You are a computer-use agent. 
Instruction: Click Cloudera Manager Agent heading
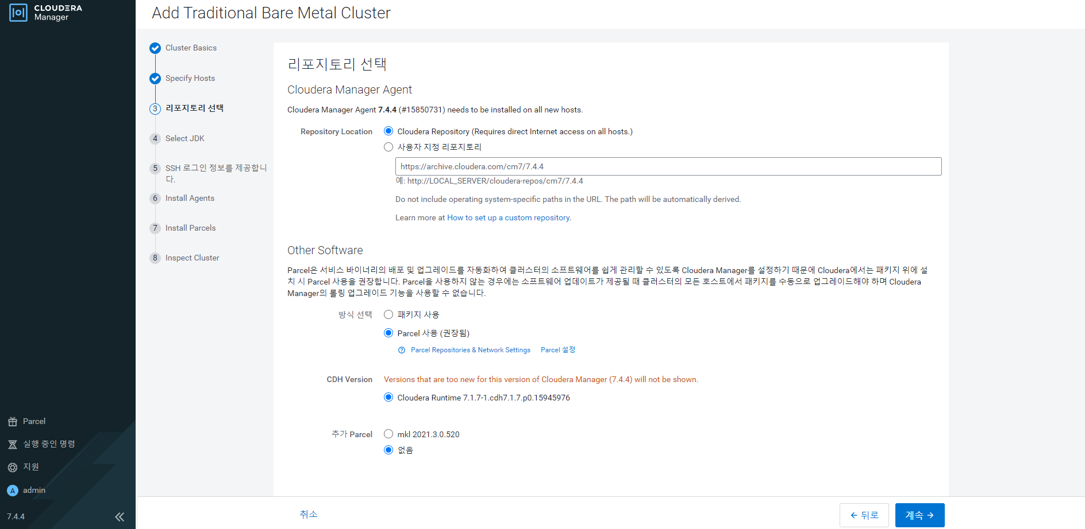point(349,90)
